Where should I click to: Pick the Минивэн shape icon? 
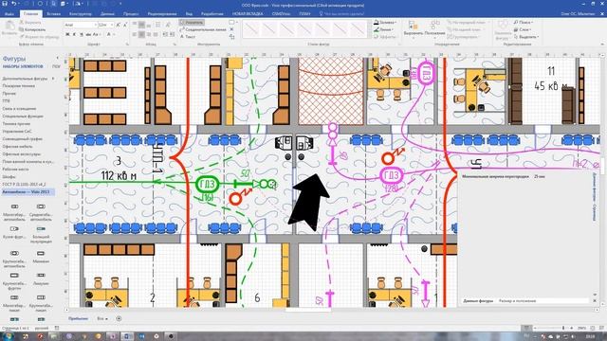click(x=41, y=253)
